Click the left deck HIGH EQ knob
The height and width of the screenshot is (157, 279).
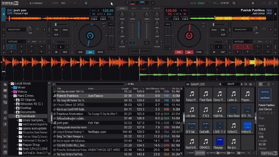point(122,15)
